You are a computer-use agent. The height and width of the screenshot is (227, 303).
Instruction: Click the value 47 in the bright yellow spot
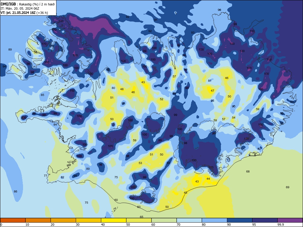pos(212,90)
